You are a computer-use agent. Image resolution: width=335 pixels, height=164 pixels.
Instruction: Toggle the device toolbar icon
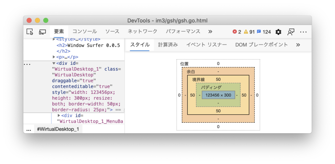[x=42, y=32]
